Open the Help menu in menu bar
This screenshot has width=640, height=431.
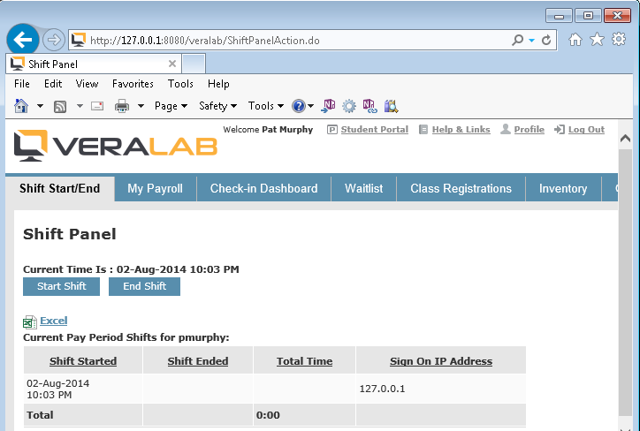(218, 84)
